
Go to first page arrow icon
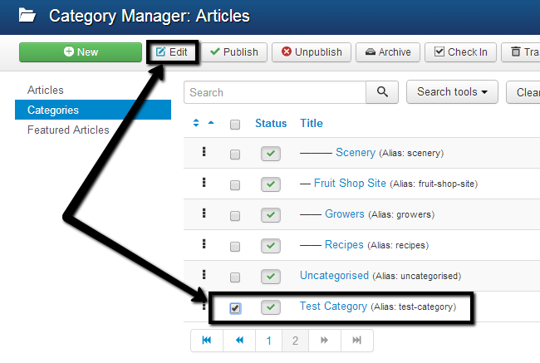click(x=206, y=341)
